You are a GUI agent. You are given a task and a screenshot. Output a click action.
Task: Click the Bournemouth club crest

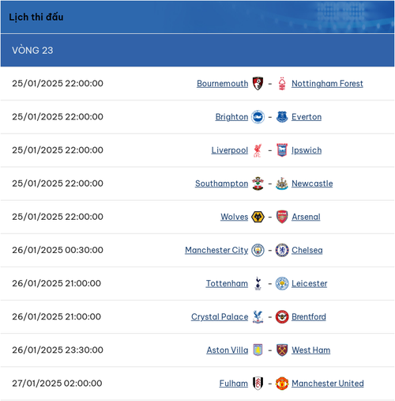258,83
